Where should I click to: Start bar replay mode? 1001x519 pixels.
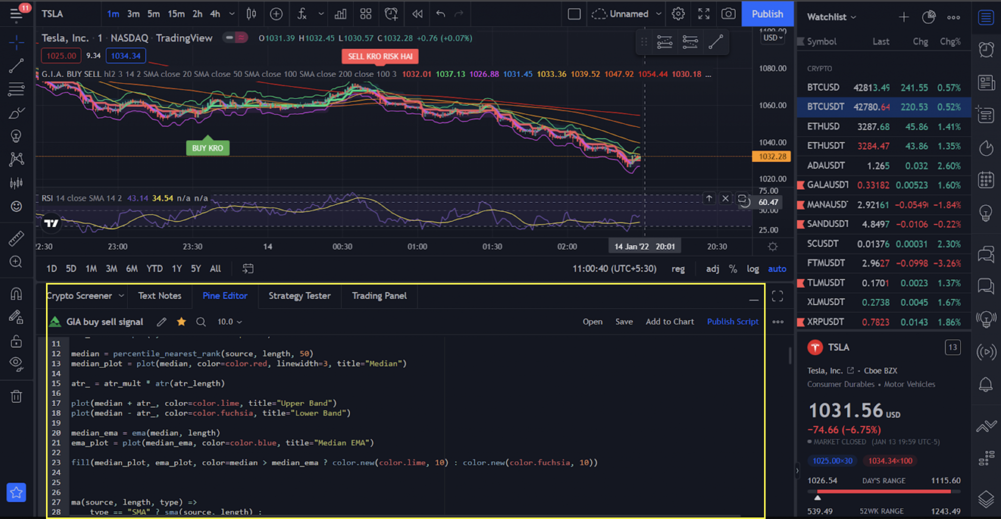coord(416,14)
